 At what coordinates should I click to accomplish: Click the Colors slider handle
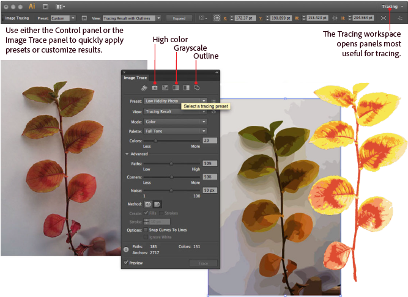point(156,141)
